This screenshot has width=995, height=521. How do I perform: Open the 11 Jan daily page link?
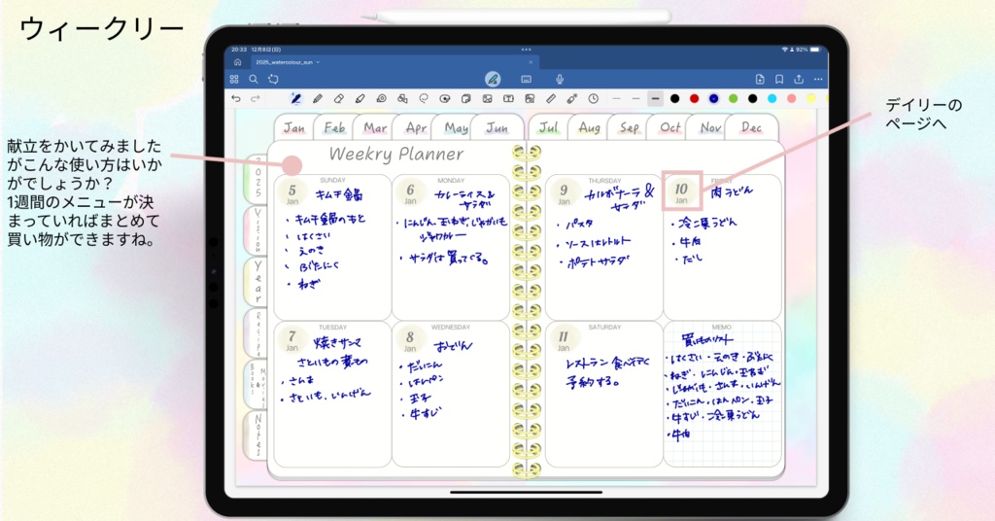(564, 339)
